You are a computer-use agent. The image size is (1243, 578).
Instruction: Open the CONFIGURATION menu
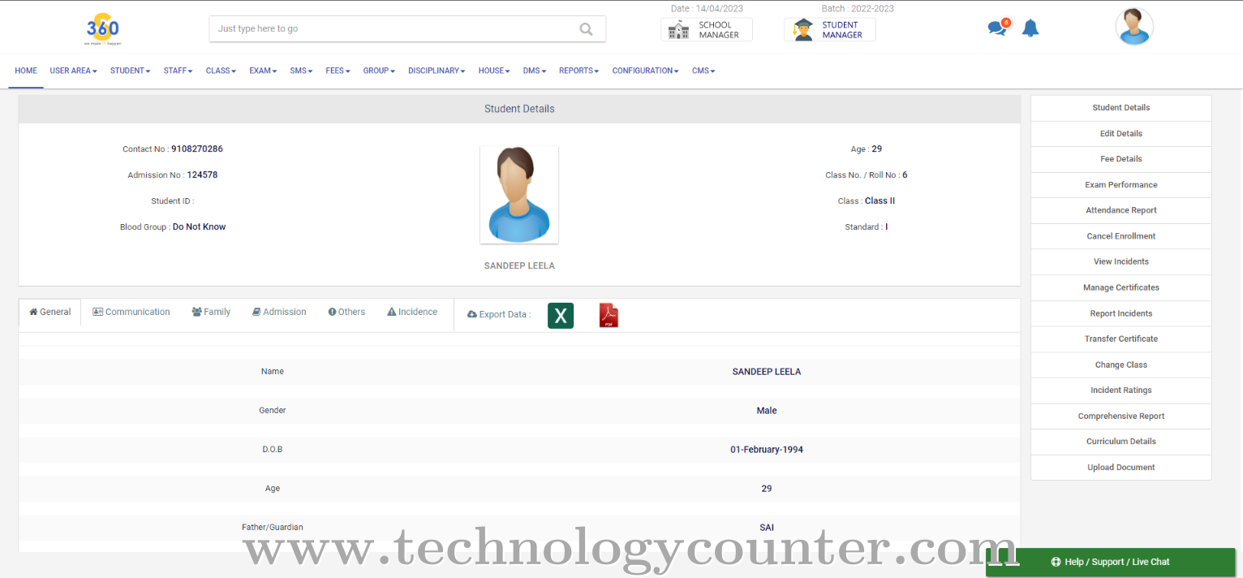[x=646, y=71]
